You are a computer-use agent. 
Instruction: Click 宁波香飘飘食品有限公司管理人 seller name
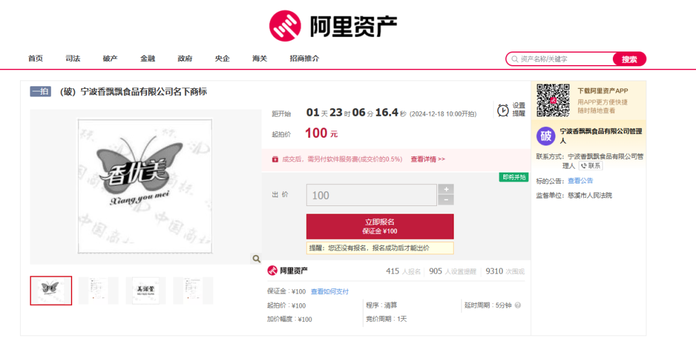click(601, 136)
